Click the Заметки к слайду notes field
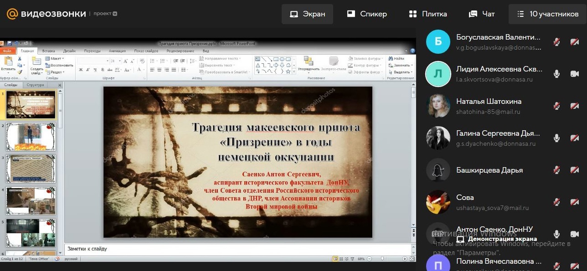 pyautogui.click(x=238, y=249)
